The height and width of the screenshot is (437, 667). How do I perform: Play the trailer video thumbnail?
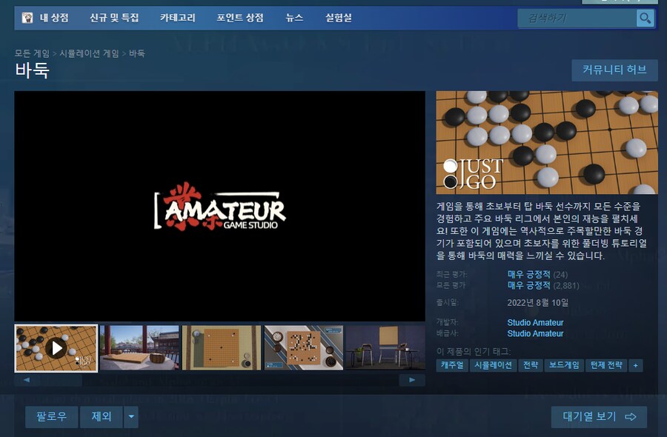pos(56,348)
